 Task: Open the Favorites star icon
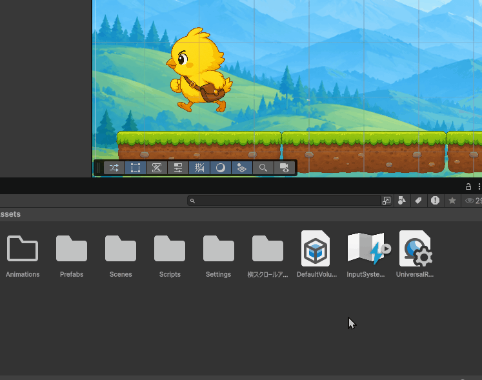(452, 201)
